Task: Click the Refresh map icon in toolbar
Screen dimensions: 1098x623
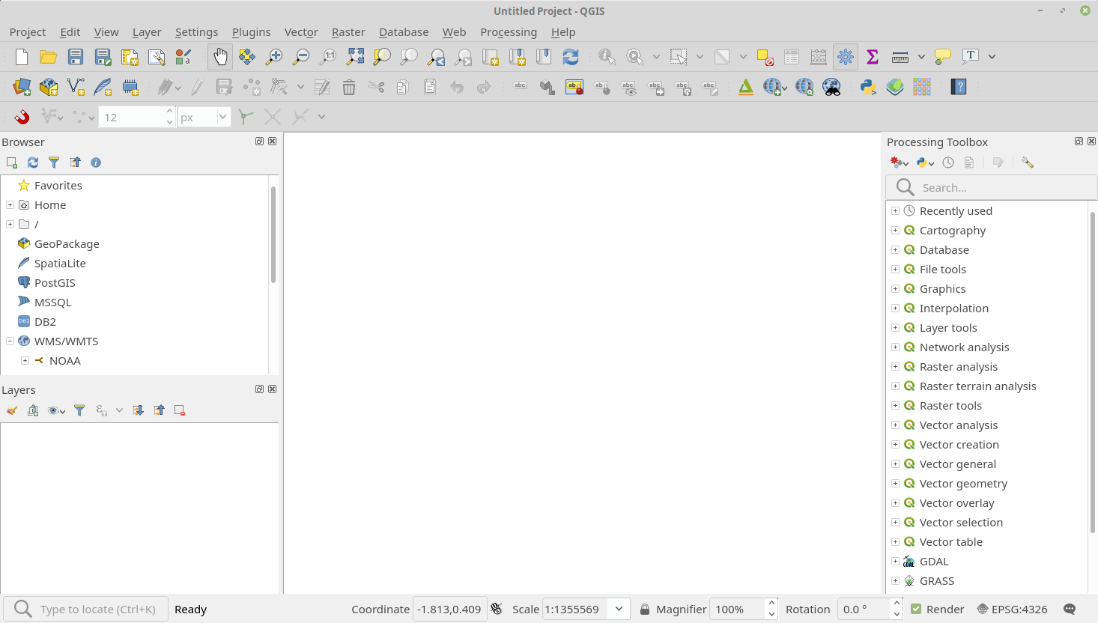Action: tap(571, 57)
